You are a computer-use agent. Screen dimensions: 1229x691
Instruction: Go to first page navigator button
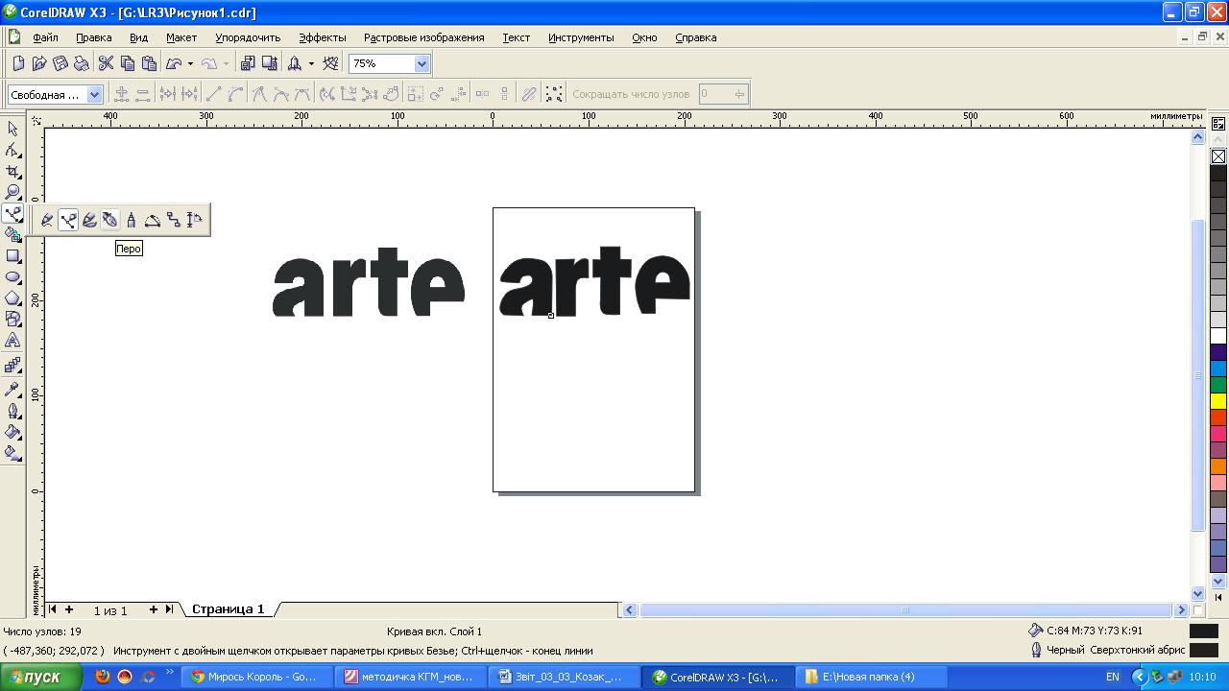pyautogui.click(x=53, y=609)
